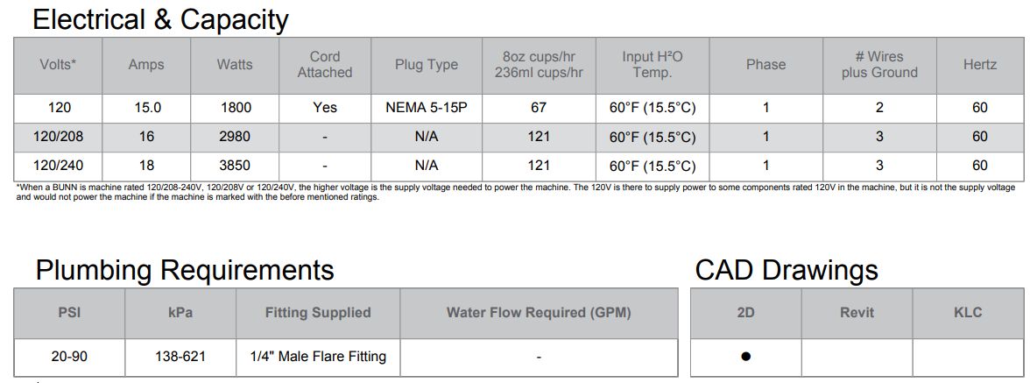Click the 67 cups per hour value
The image size is (1030, 383).
539,108
